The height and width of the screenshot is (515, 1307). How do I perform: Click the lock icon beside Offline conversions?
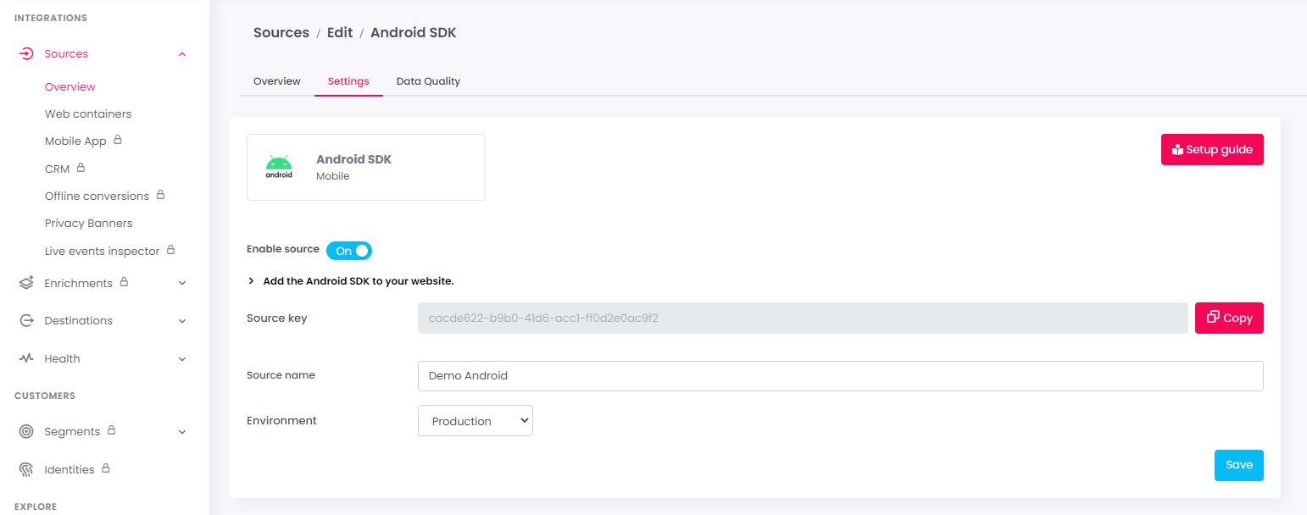click(160, 195)
